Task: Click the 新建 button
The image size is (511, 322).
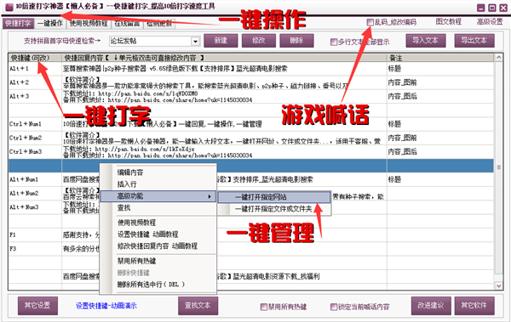Action: (221, 41)
